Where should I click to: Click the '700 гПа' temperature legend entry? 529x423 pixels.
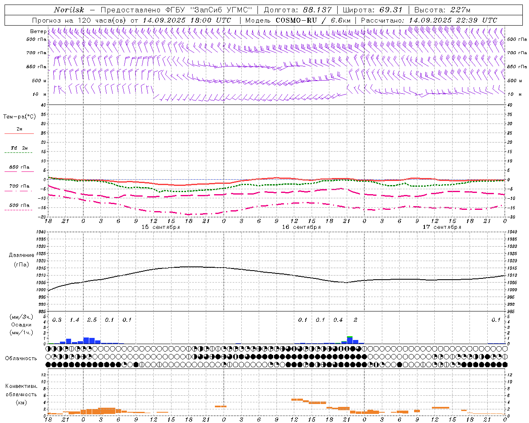tap(19, 186)
